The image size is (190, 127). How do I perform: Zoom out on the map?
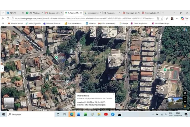point(185,102)
